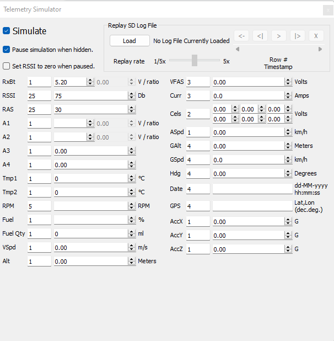Uncheck Pause simulation when hidden
This screenshot has width=334, height=341.
[6, 50]
